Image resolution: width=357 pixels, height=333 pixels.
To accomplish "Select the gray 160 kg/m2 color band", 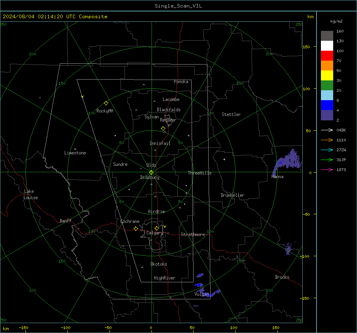I will pyautogui.click(x=327, y=36).
